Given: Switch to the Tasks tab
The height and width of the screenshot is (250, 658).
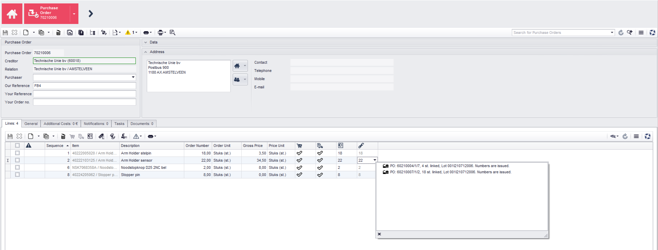Looking at the screenshot, I should tap(119, 124).
